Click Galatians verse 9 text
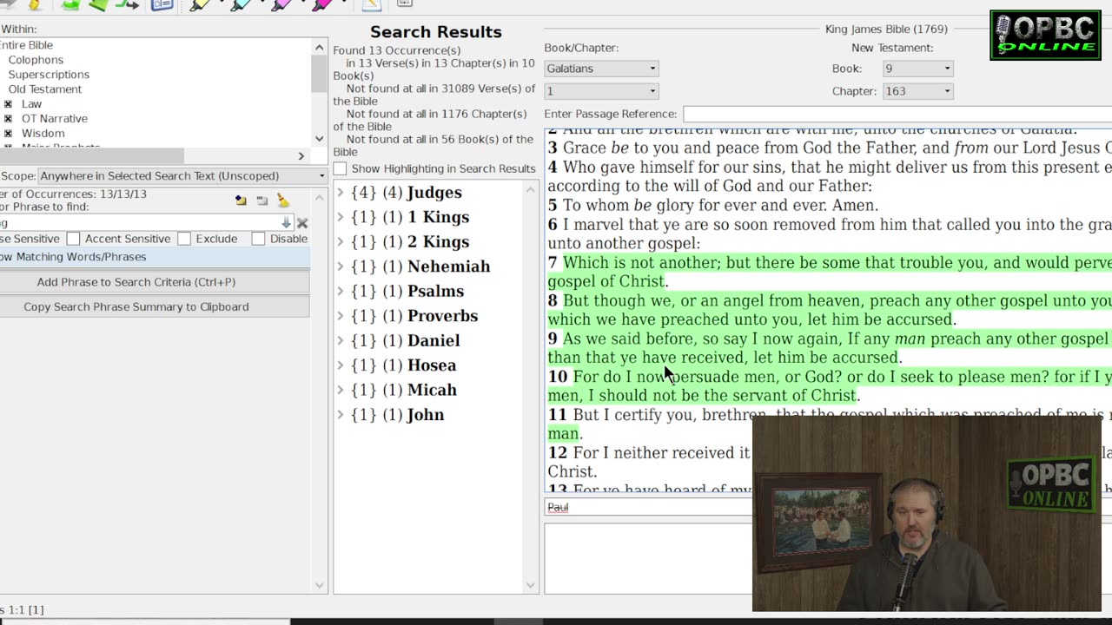The height and width of the screenshot is (625, 1112). [830, 348]
